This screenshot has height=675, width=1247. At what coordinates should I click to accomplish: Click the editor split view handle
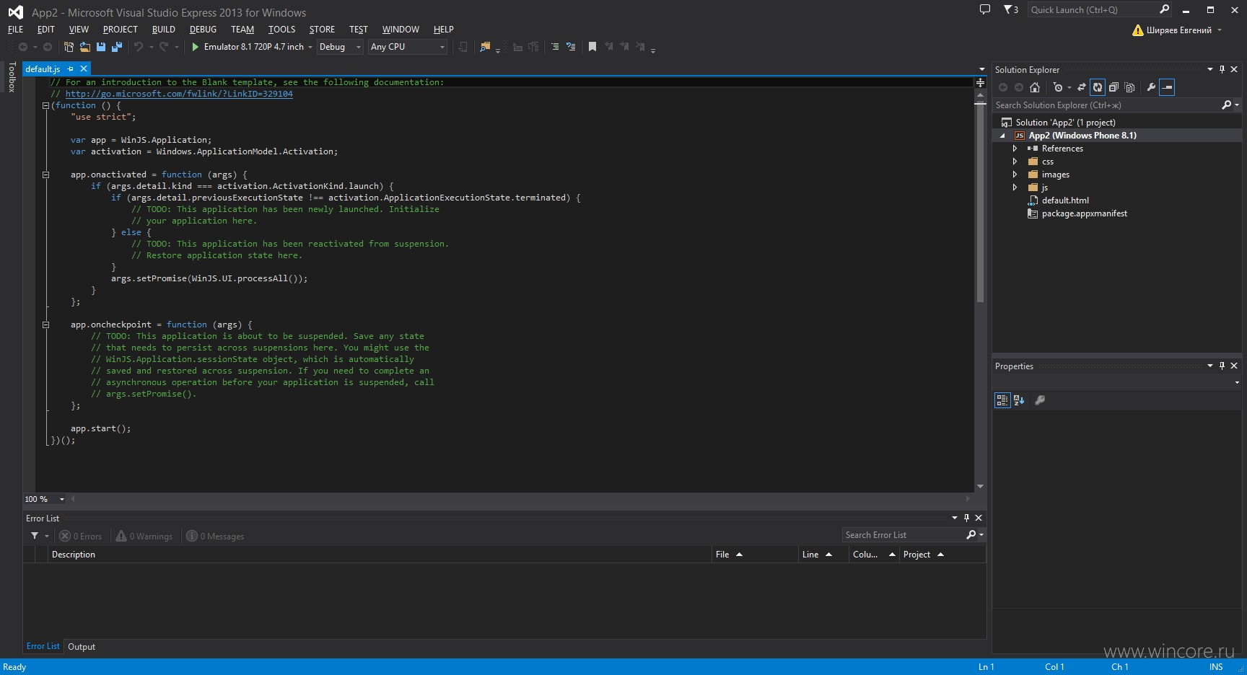tap(980, 83)
